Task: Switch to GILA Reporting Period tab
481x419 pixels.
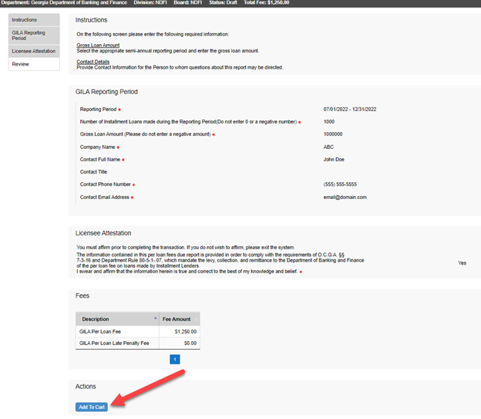Action: (x=28, y=35)
